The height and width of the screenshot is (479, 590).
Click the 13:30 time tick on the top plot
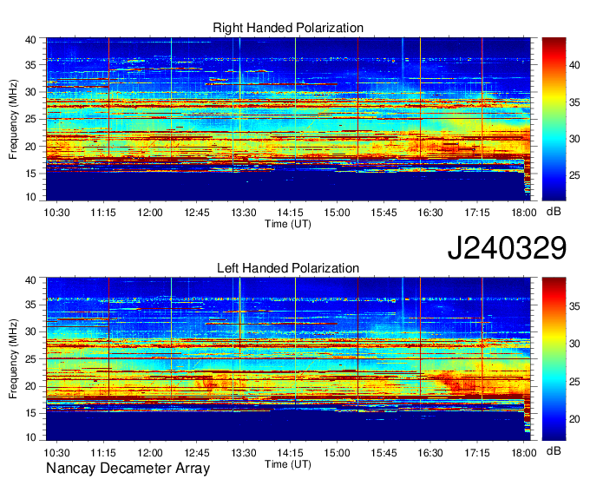pyautogui.click(x=244, y=213)
